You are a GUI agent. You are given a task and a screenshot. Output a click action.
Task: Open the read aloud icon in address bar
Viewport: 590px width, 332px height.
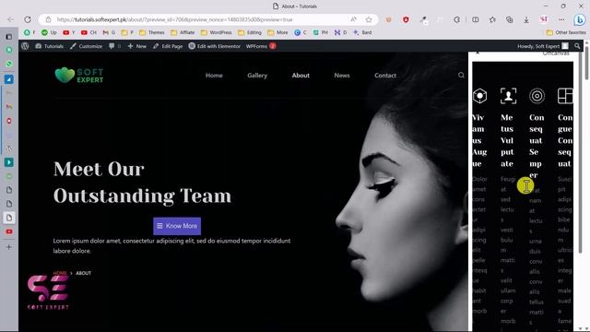353,19
